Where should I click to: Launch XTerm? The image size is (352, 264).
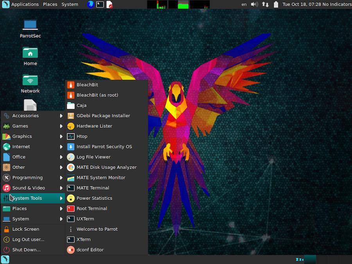click(107, 240)
